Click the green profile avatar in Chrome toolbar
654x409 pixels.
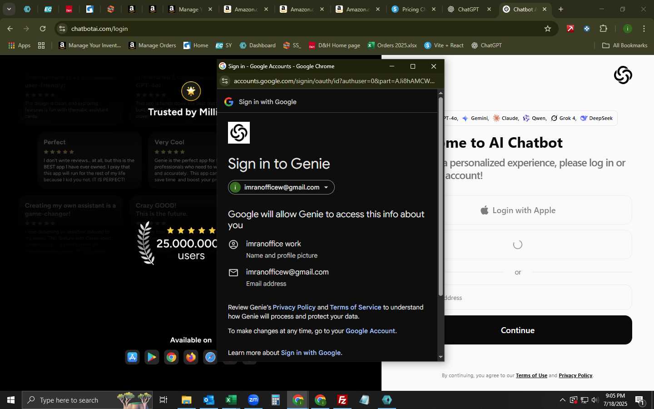[x=628, y=29]
